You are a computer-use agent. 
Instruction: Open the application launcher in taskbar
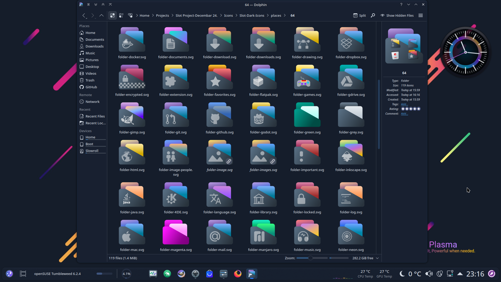[x=9, y=274]
